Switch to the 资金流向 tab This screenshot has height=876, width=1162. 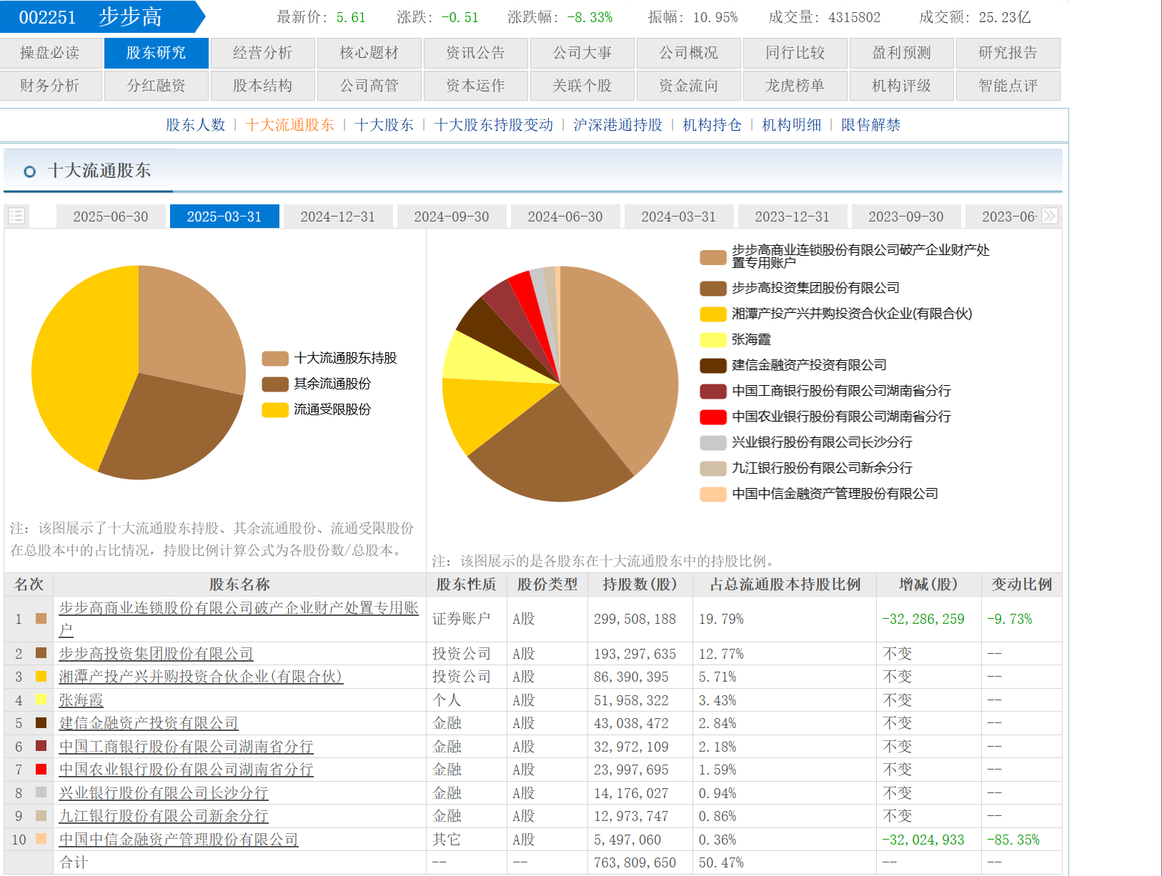689,86
